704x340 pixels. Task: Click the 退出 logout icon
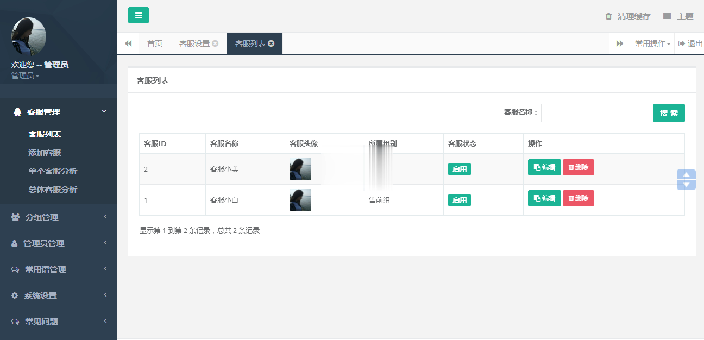pos(682,43)
